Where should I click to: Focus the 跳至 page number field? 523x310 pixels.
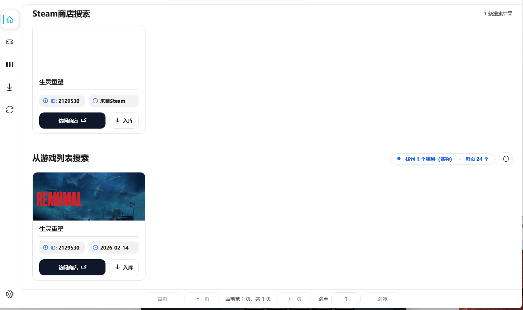coord(346,299)
